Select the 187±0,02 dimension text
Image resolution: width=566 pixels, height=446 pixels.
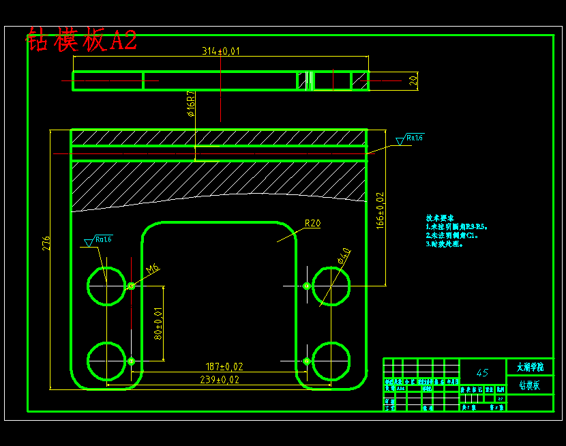(x=224, y=367)
